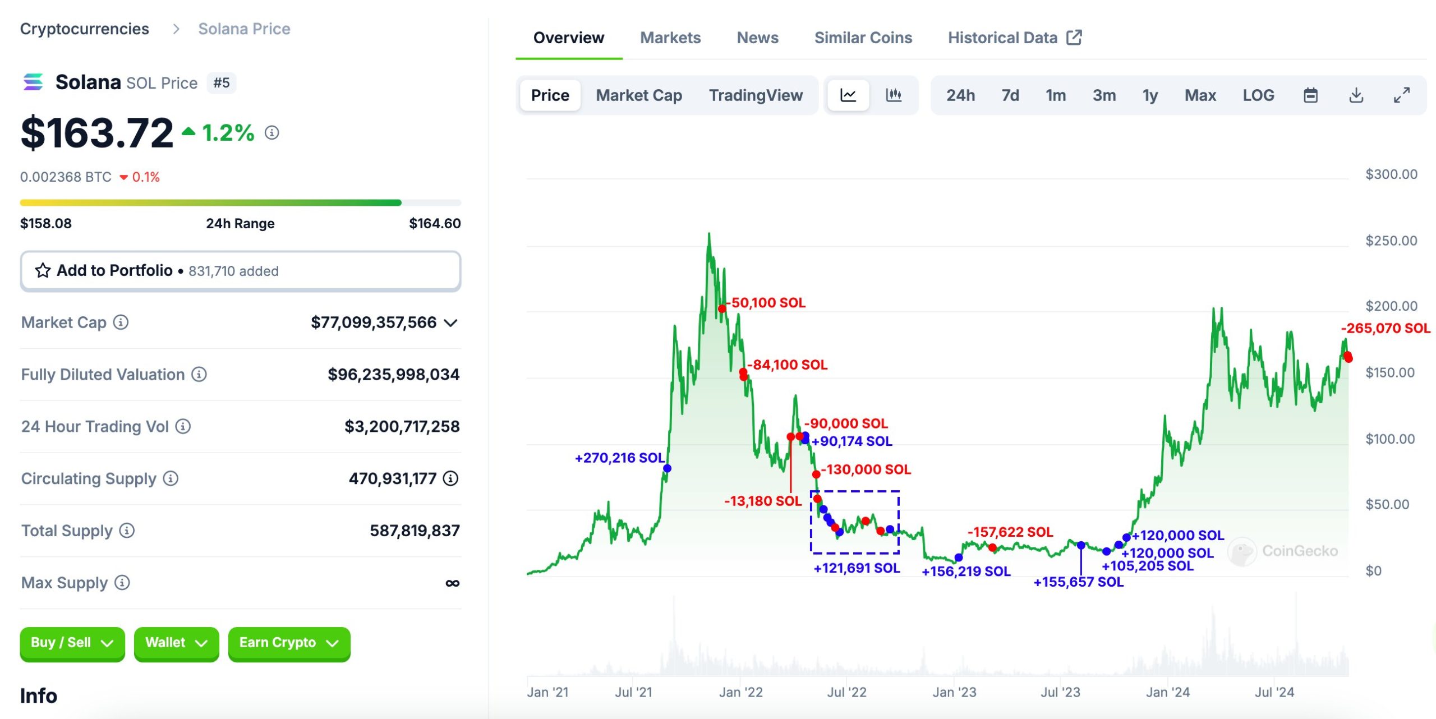Switch to the Markets tab

[670, 38]
